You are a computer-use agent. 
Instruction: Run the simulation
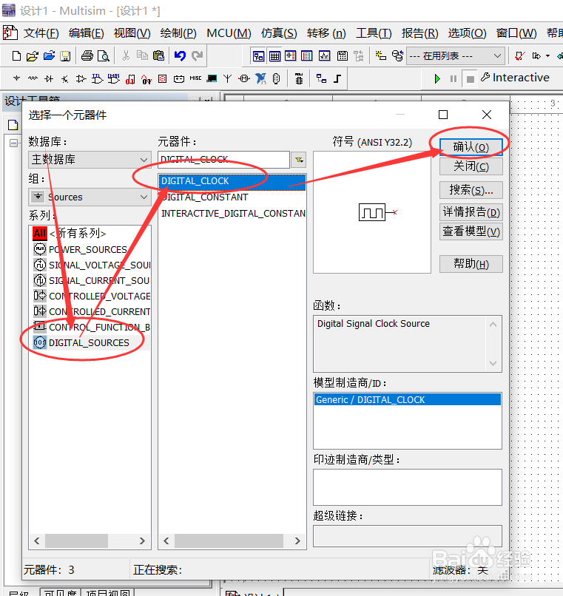tap(437, 78)
